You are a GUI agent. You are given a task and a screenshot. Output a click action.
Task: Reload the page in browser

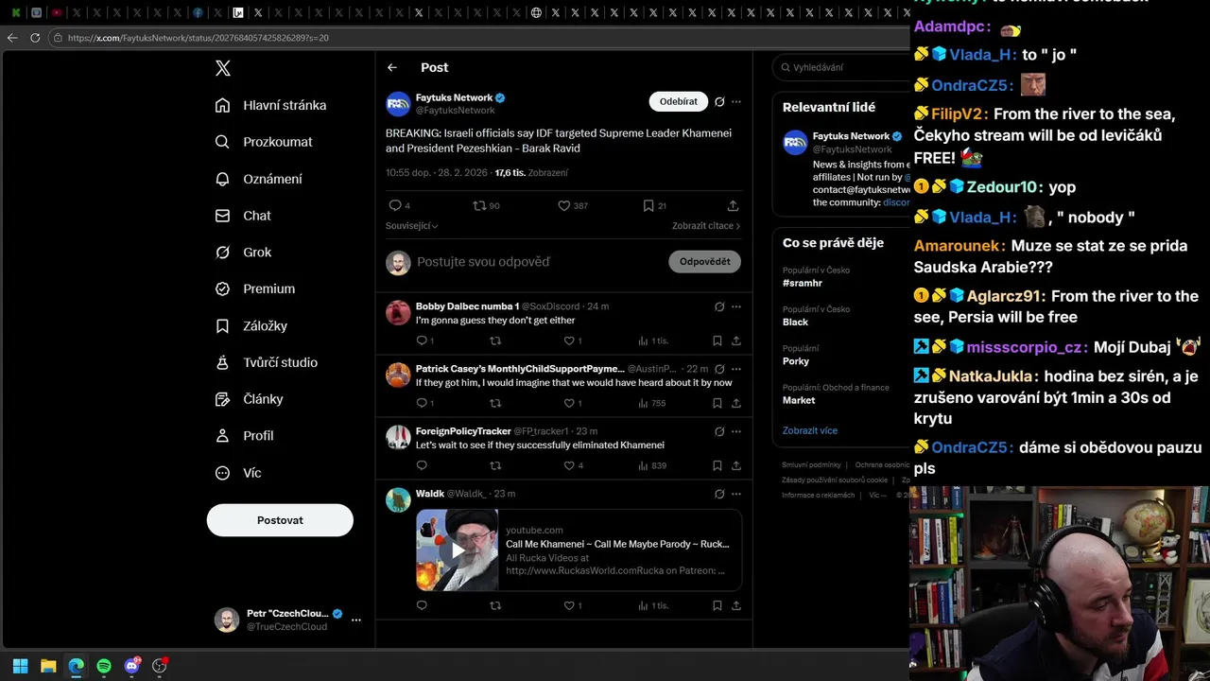(35, 38)
